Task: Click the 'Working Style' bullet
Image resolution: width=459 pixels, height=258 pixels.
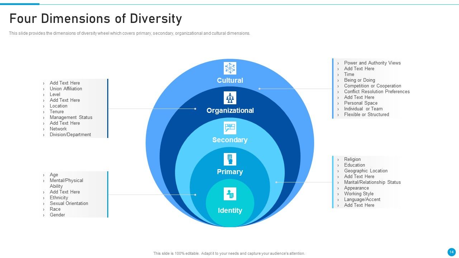Action: point(359,194)
